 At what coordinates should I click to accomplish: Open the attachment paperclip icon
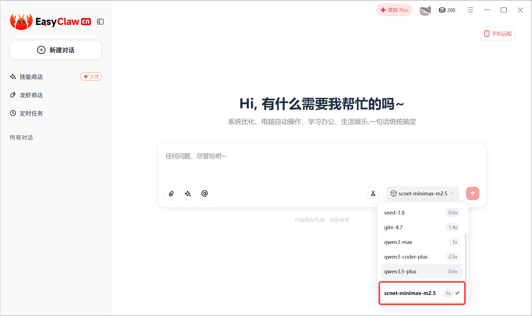[171, 193]
